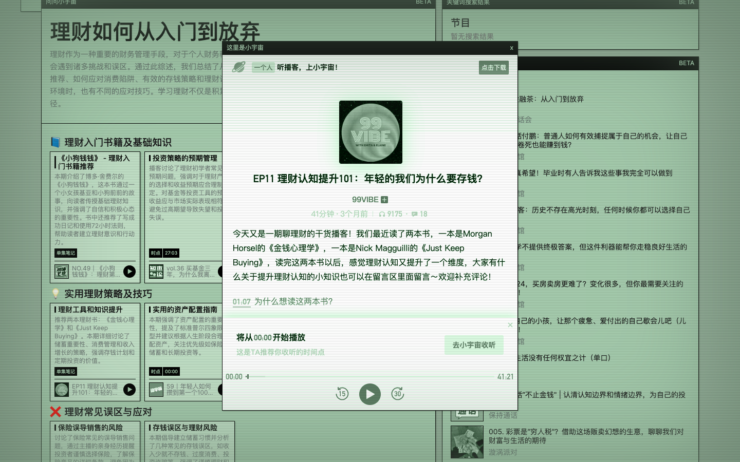Click 单集笔记 tag under 理财工具和知识提升 card
This screenshot has width=740, height=462.
[66, 372]
